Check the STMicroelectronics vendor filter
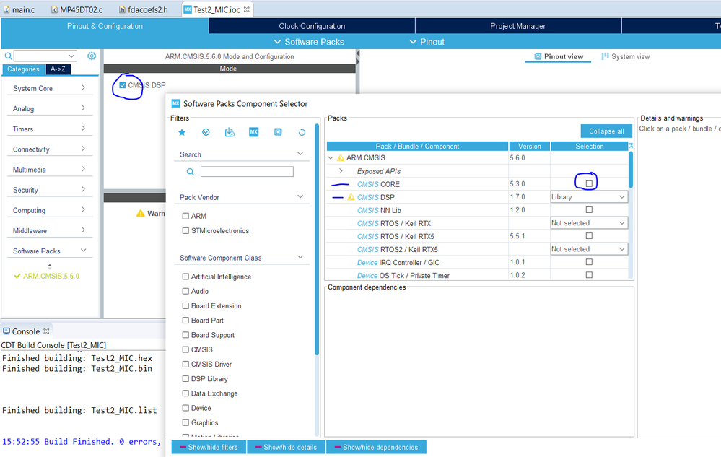 (x=185, y=231)
